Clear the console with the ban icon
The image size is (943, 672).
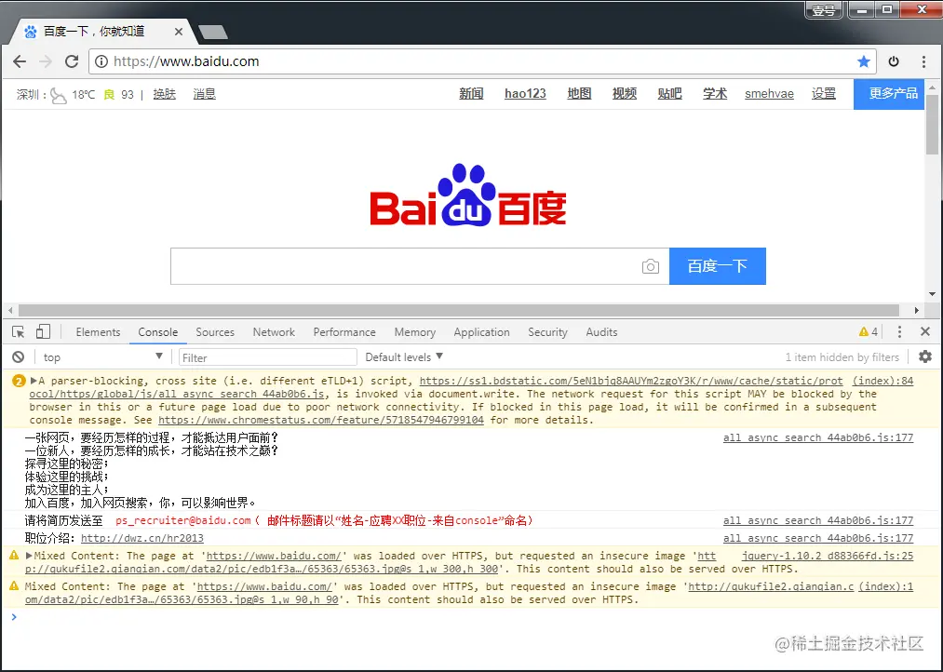click(x=18, y=357)
